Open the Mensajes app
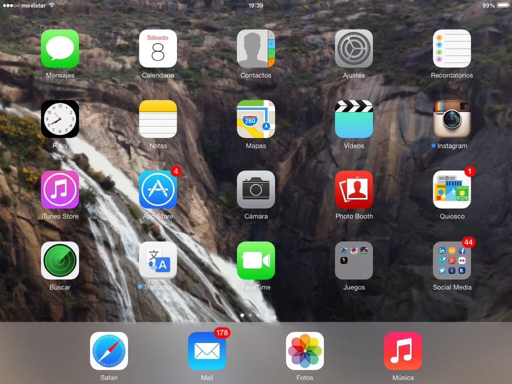The width and height of the screenshot is (512, 384). click(x=60, y=49)
